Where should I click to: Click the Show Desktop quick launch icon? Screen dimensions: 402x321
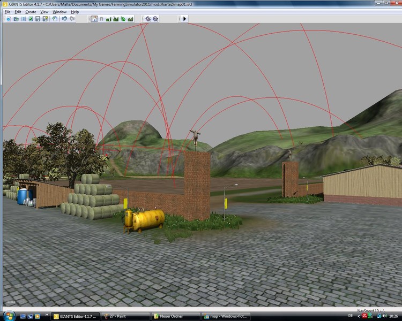23,316
